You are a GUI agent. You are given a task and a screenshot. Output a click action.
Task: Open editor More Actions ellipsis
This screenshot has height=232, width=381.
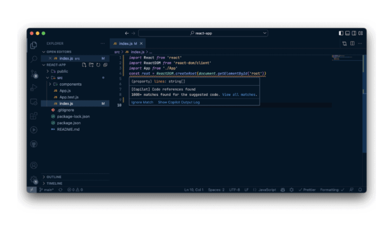click(360, 44)
